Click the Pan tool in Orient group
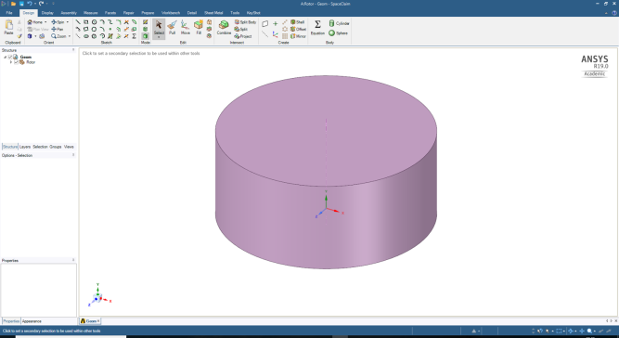 click(58, 29)
